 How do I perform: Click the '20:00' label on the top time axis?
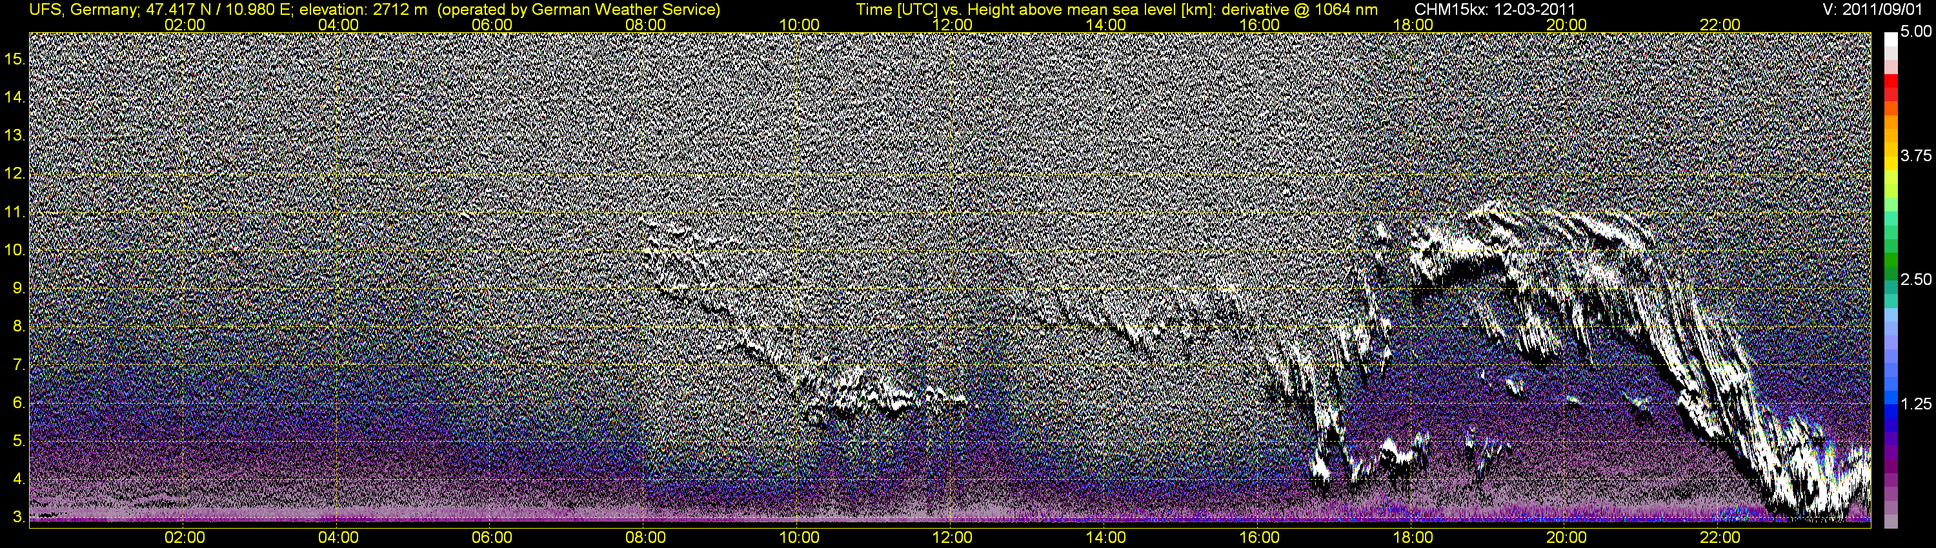tap(1566, 24)
